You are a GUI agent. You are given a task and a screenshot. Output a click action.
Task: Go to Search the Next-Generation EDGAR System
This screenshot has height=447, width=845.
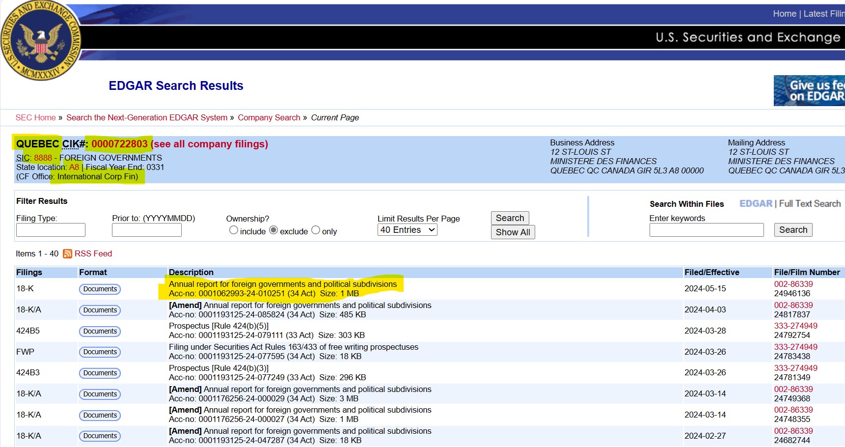147,118
